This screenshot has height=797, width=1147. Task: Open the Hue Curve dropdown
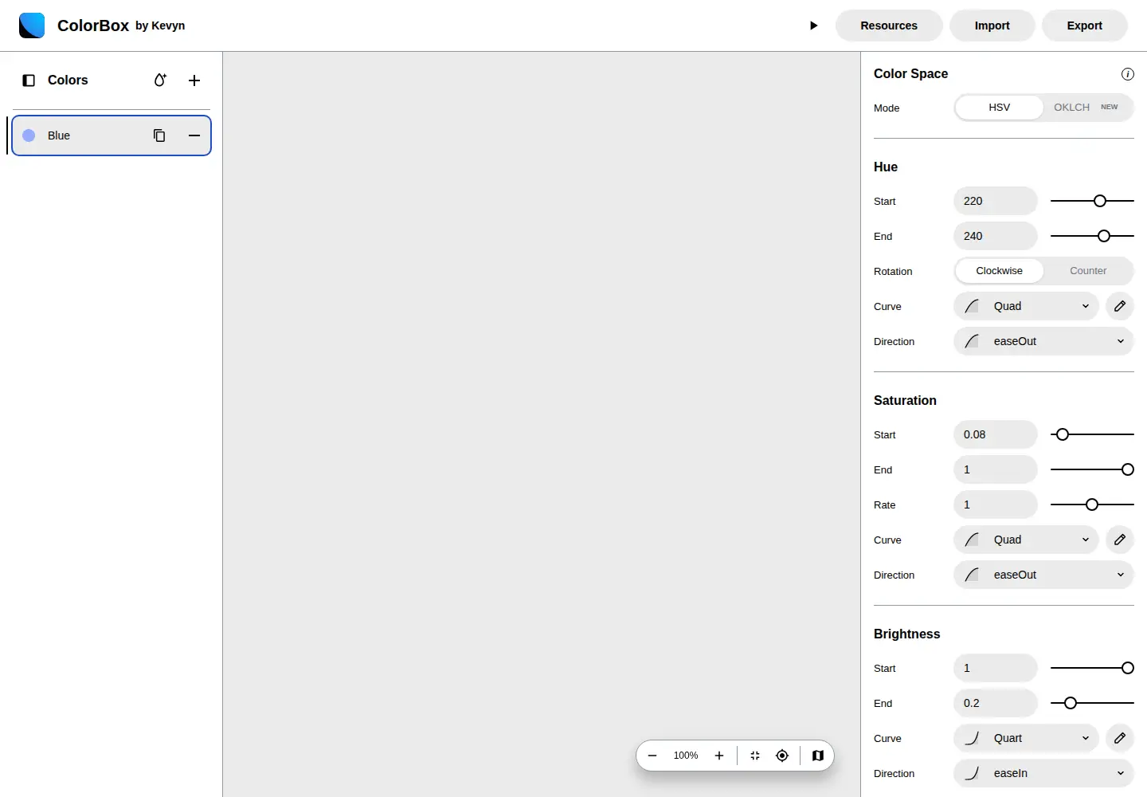pyautogui.click(x=1026, y=306)
